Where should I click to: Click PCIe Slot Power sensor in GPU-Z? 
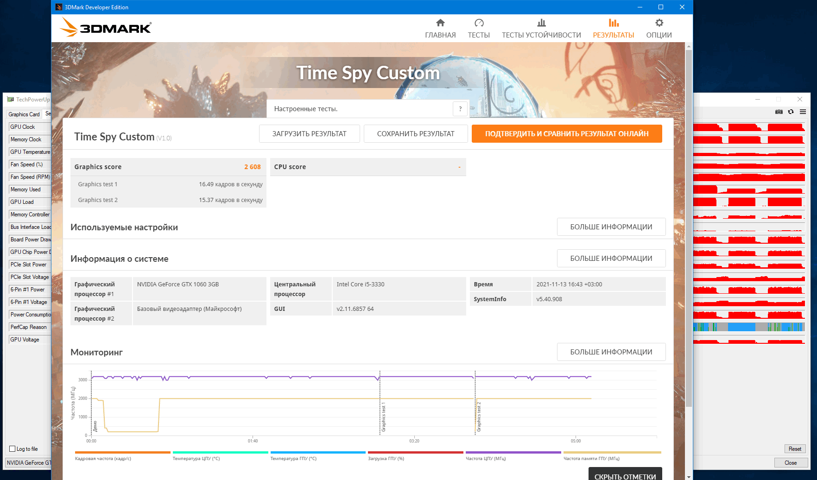tap(30, 264)
